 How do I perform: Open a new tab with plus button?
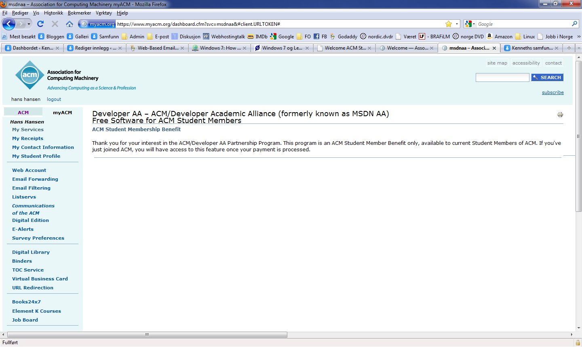click(569, 48)
